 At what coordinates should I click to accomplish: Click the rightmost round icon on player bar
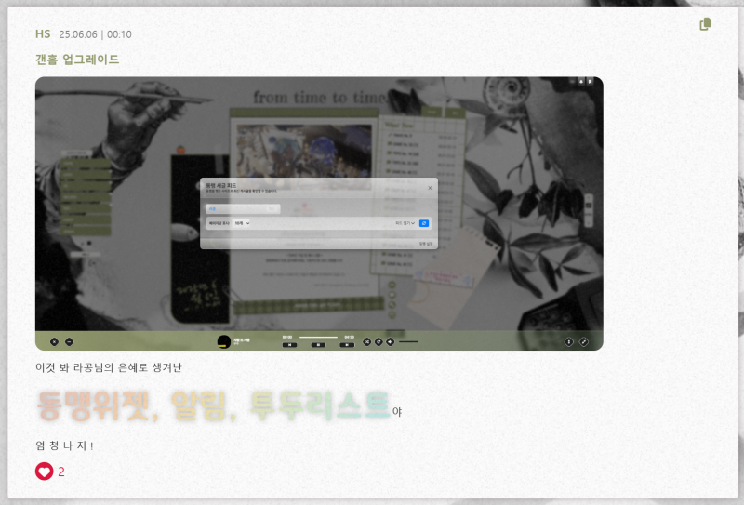point(584,341)
